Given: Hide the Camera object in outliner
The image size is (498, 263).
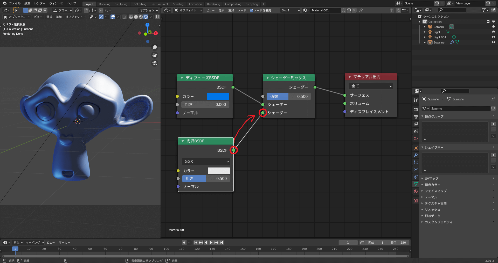Looking at the screenshot, I should pyautogui.click(x=493, y=27).
